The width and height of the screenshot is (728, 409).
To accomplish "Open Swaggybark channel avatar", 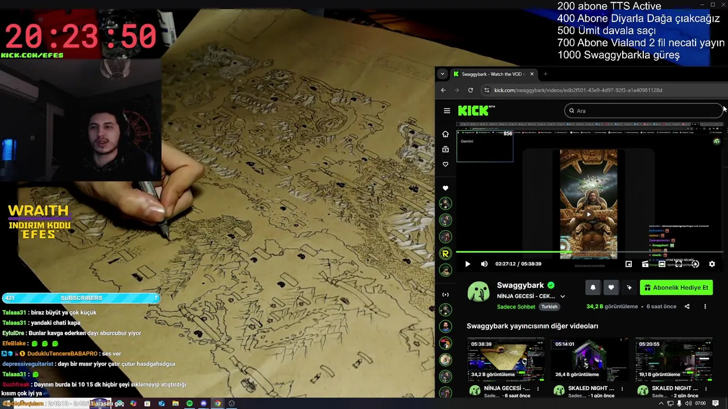I will point(478,291).
